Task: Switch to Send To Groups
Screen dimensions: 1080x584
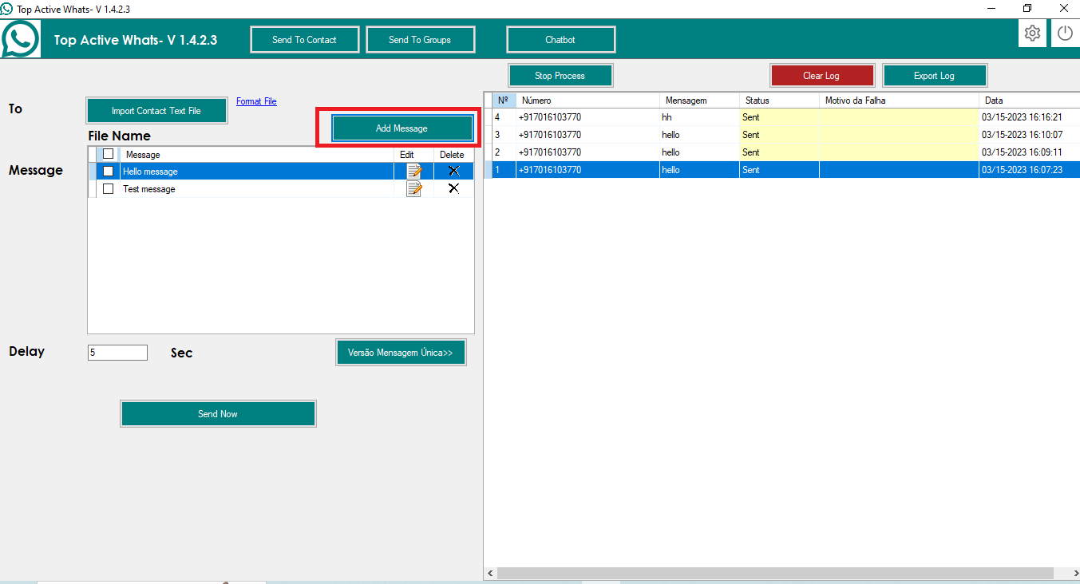Action: tap(420, 40)
